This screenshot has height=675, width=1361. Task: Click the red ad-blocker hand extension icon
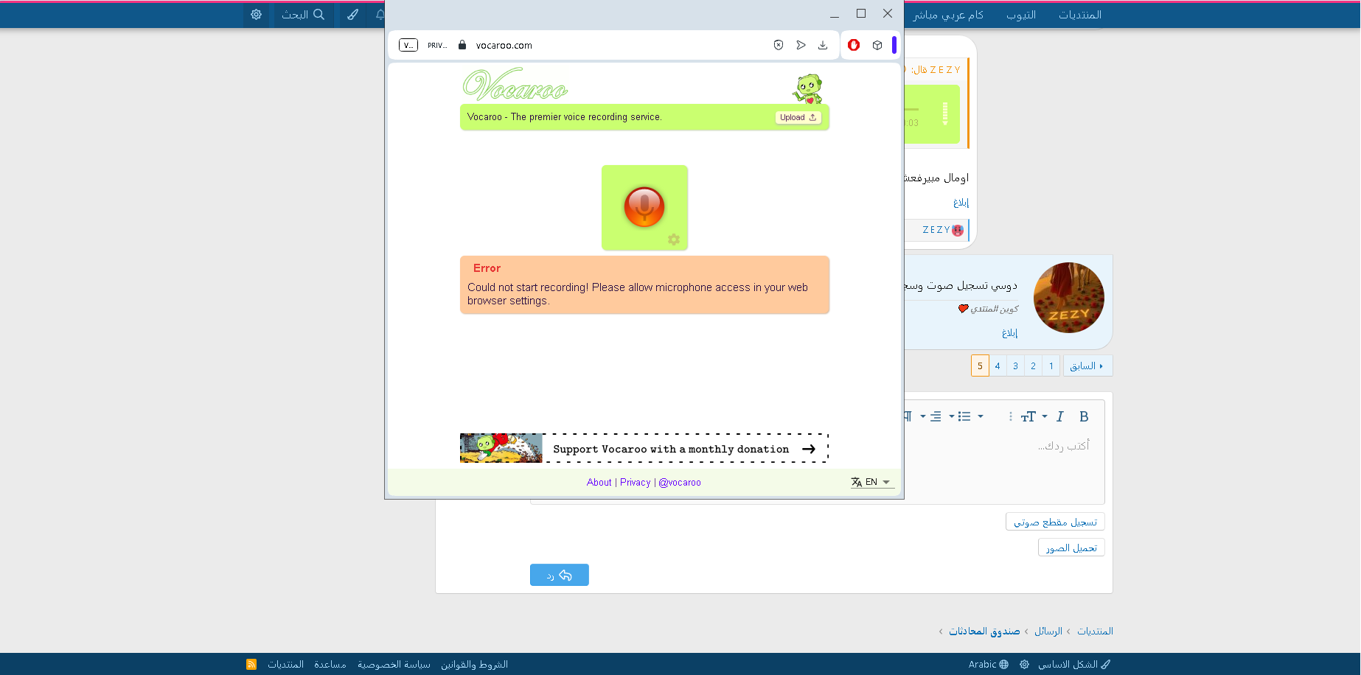point(854,45)
